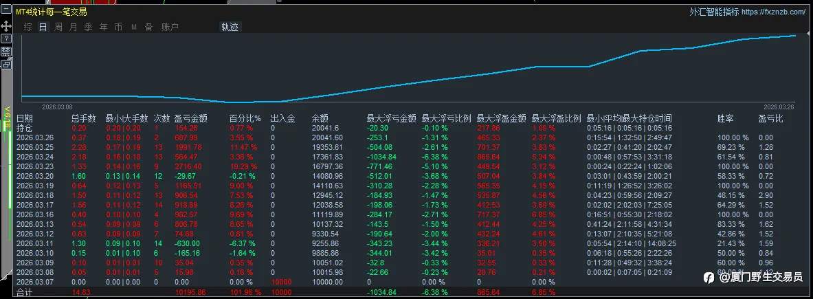The width and height of the screenshot is (813, 299).
Task: Select the 日 daily tab
Action: point(43,27)
